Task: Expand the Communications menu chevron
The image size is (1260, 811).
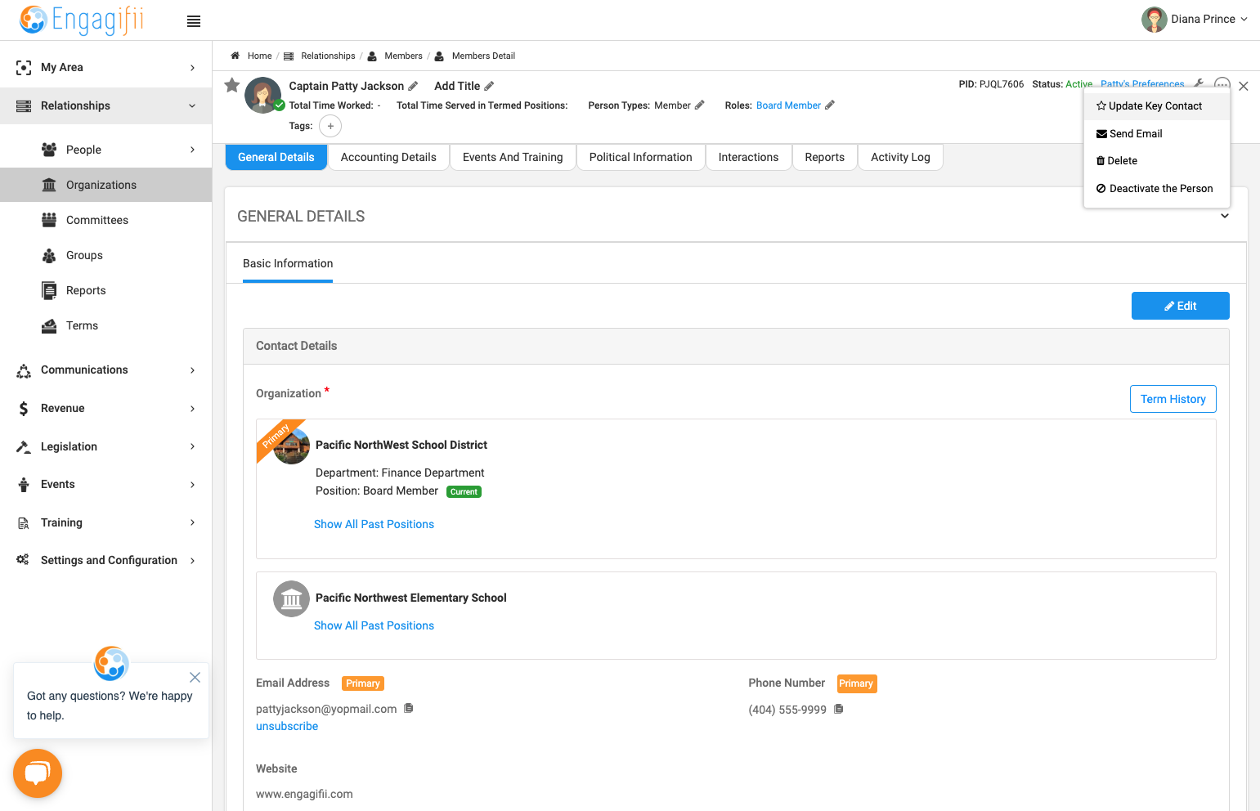Action: pos(192,370)
